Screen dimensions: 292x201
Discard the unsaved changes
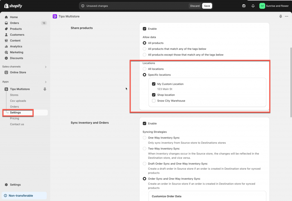tap(195, 6)
